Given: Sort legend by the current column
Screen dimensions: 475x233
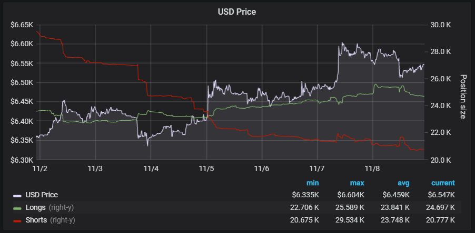Looking at the screenshot, I should point(443,183).
